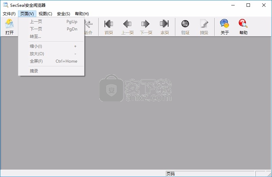
Task: Close the SecSeal安全阅览器 window
Action: coord(264,5)
